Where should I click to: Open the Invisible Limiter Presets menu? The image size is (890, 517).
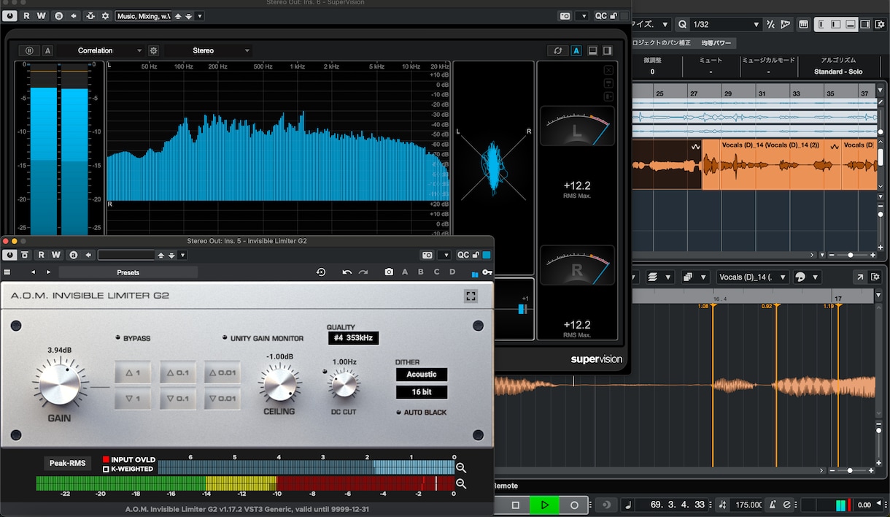coord(128,272)
